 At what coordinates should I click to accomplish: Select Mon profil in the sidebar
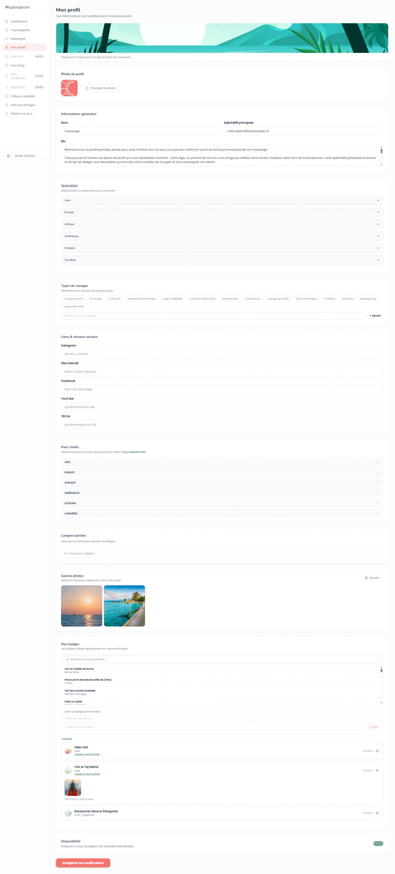click(x=25, y=47)
